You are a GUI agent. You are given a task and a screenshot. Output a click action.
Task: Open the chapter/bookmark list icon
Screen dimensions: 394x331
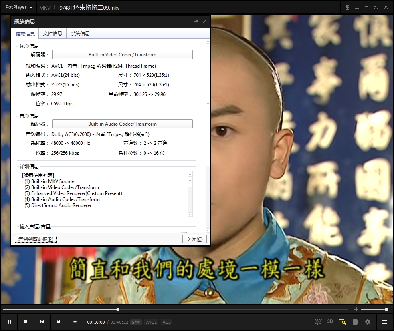point(355,322)
